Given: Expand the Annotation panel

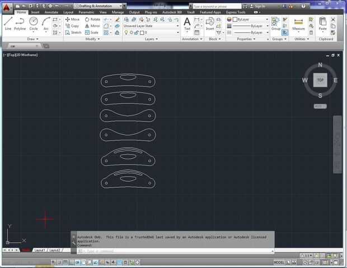Looking at the screenshot, I should tap(192, 39).
